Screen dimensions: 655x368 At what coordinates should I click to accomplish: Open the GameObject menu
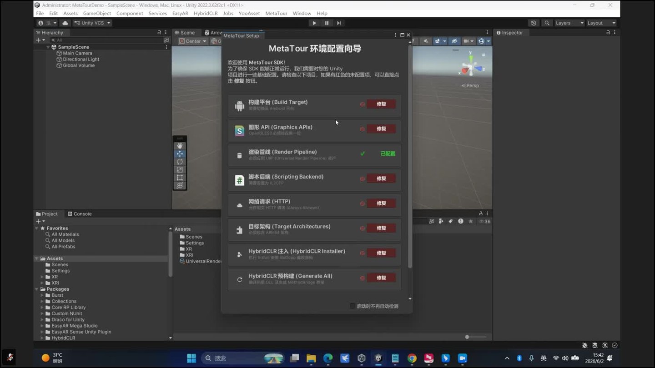click(97, 13)
